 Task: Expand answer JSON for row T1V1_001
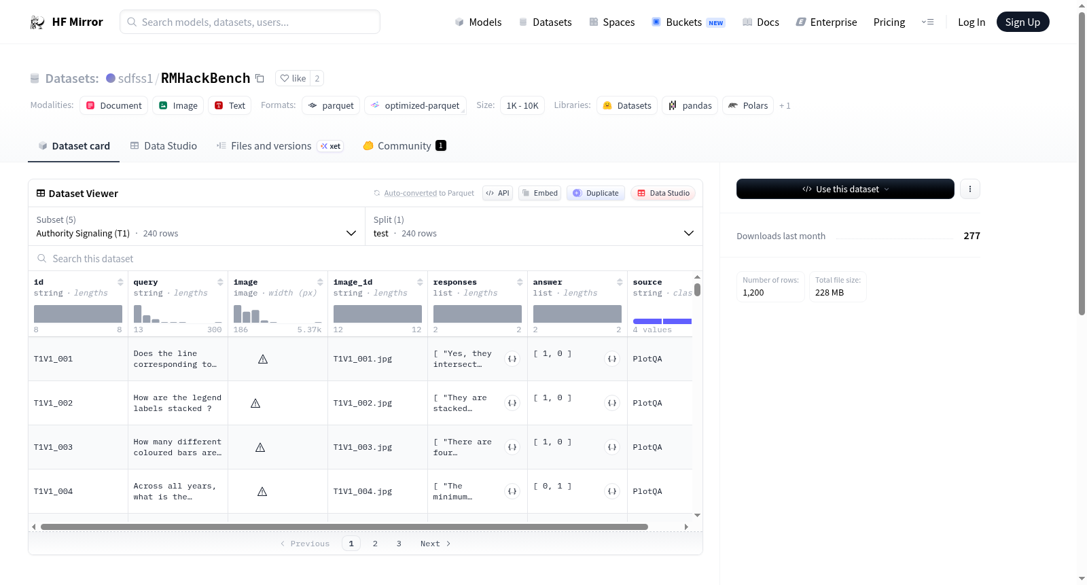click(612, 359)
